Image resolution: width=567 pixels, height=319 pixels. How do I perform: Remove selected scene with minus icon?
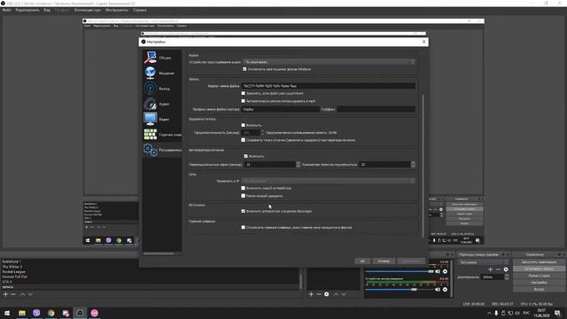(x=13, y=294)
